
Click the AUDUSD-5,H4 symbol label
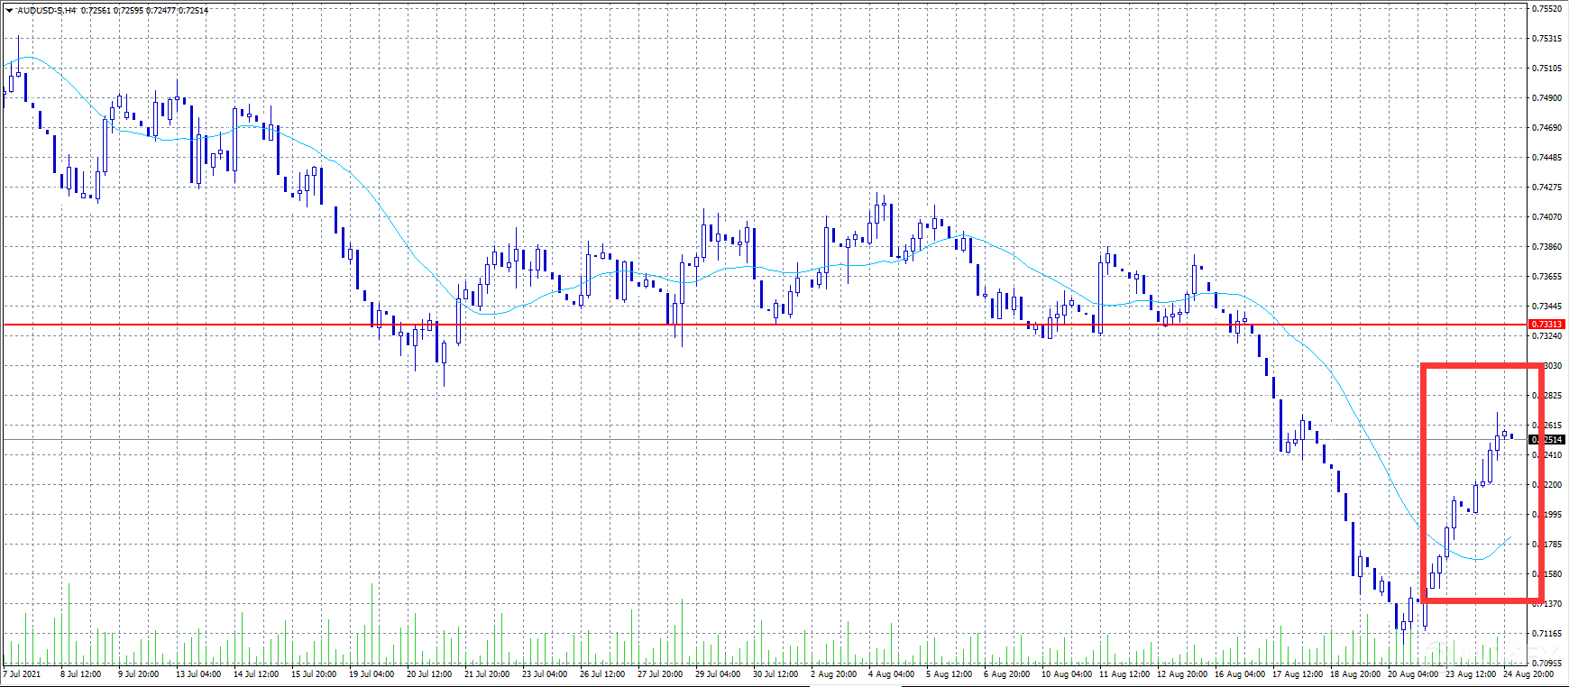(x=47, y=11)
